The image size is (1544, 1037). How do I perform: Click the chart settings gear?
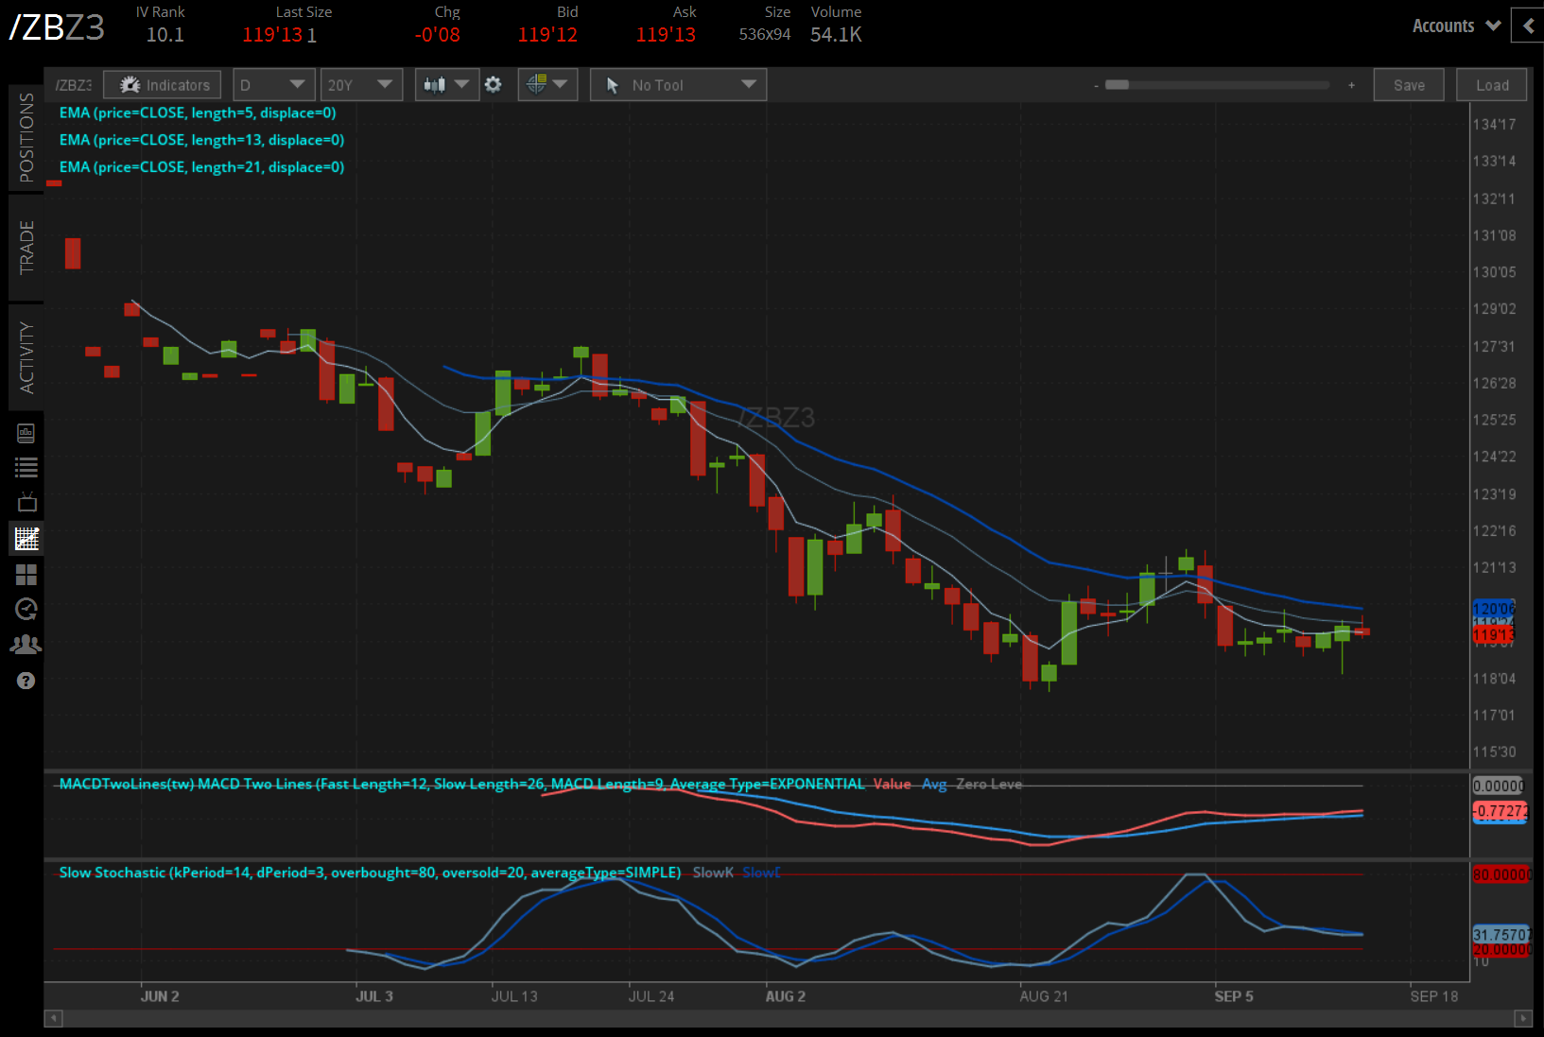[x=494, y=84]
